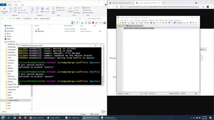
Task: Click Select none in Explorer ribbon
Action: 87,10
